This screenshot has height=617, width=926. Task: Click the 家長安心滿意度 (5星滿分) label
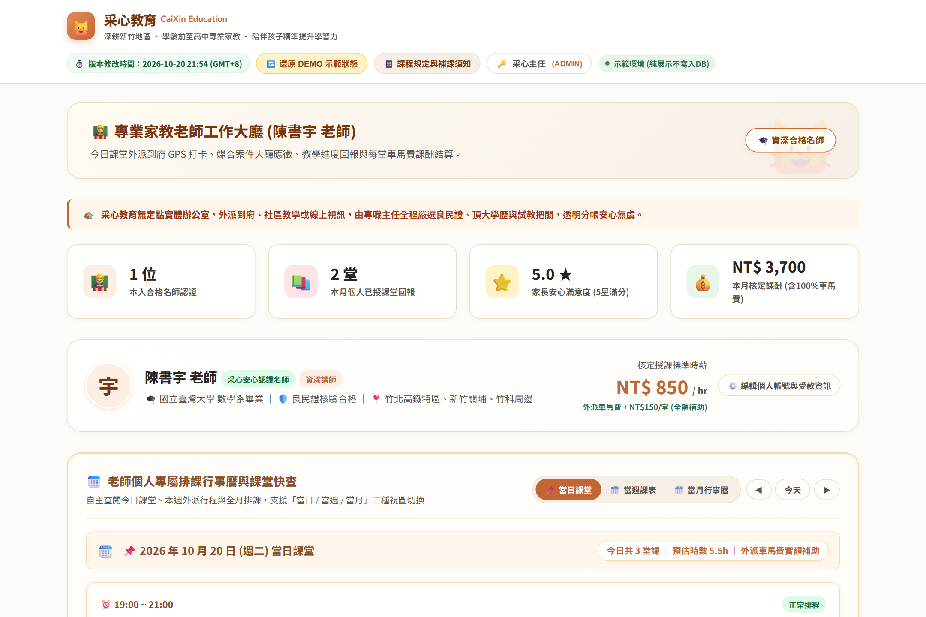pos(580,292)
